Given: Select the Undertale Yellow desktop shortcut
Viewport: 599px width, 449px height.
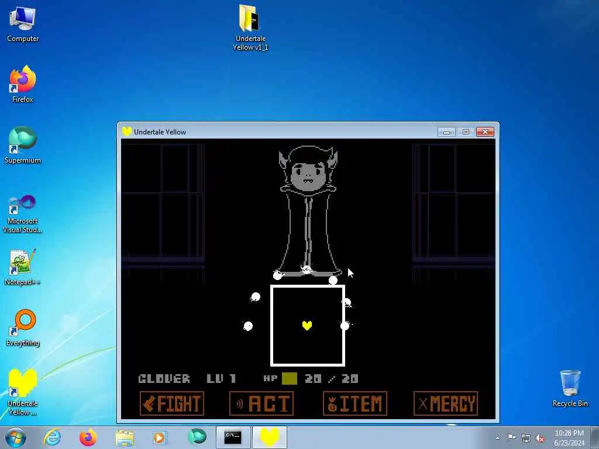Looking at the screenshot, I should pyautogui.click(x=23, y=392).
